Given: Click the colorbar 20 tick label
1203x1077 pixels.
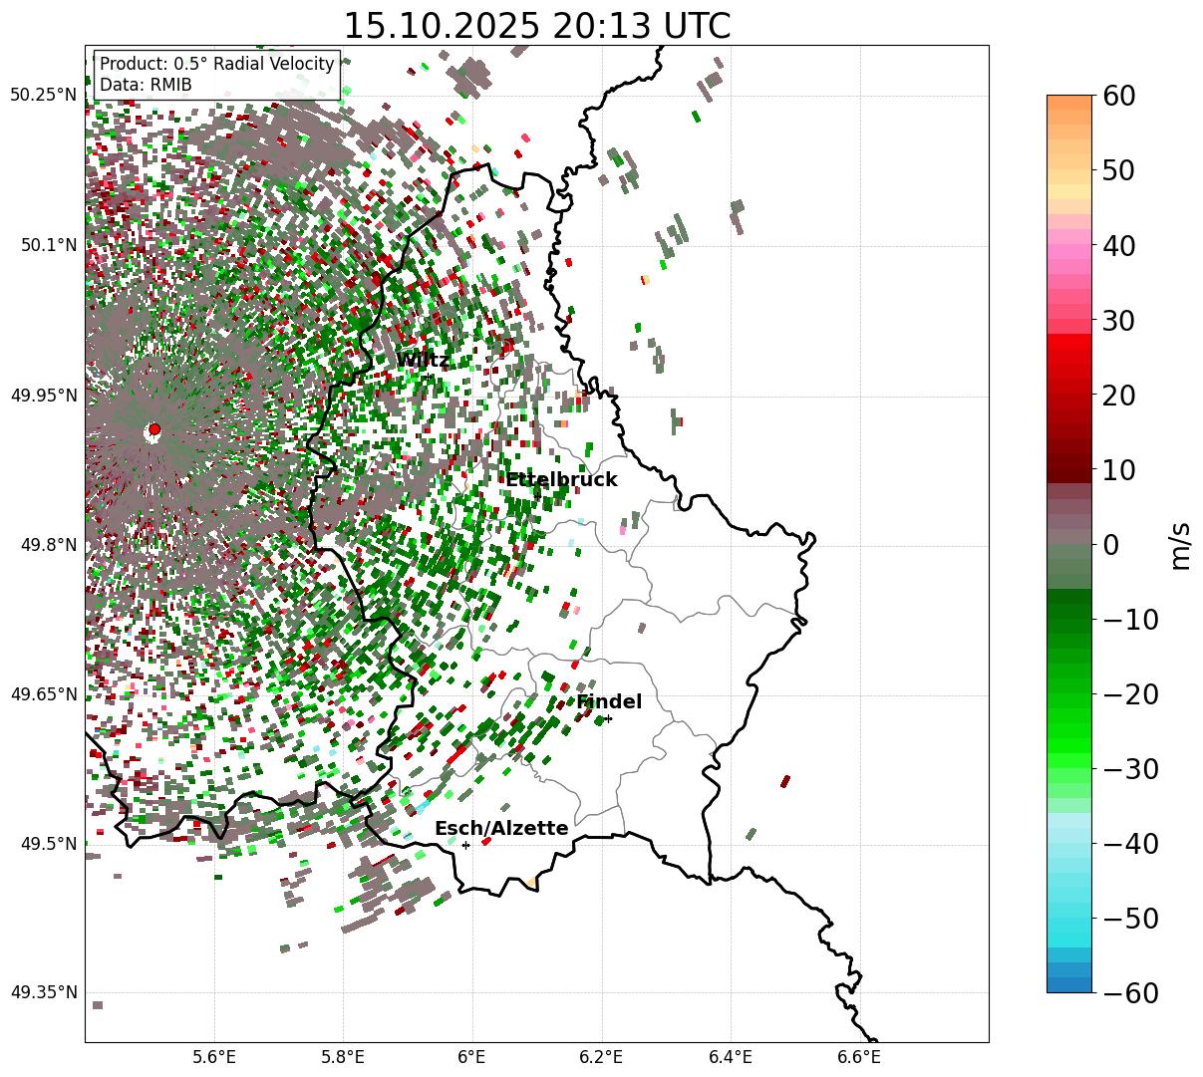Looking at the screenshot, I should tap(1117, 395).
